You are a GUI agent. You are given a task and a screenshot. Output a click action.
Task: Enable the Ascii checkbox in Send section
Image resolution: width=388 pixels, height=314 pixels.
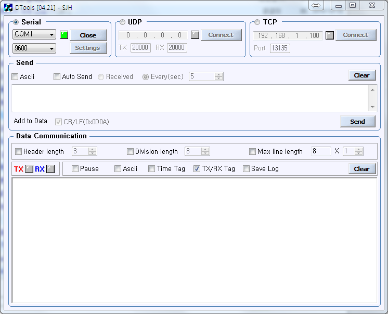[15, 77]
